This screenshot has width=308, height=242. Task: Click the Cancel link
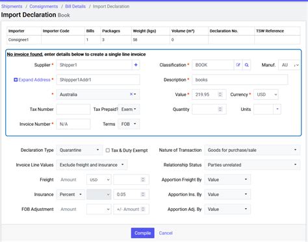(x=166, y=233)
